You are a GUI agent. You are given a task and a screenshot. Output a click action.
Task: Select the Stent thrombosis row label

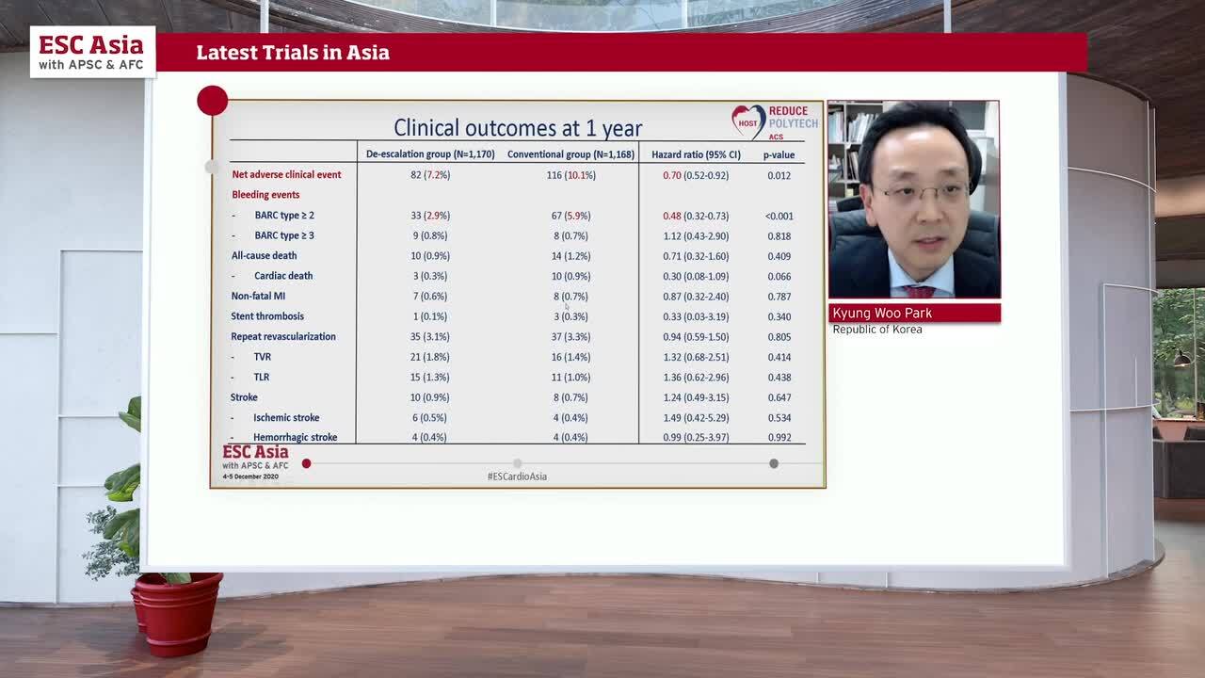coord(267,316)
